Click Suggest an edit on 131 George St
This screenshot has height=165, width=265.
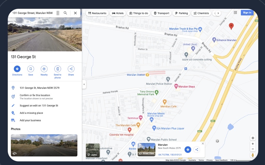tap(39, 106)
